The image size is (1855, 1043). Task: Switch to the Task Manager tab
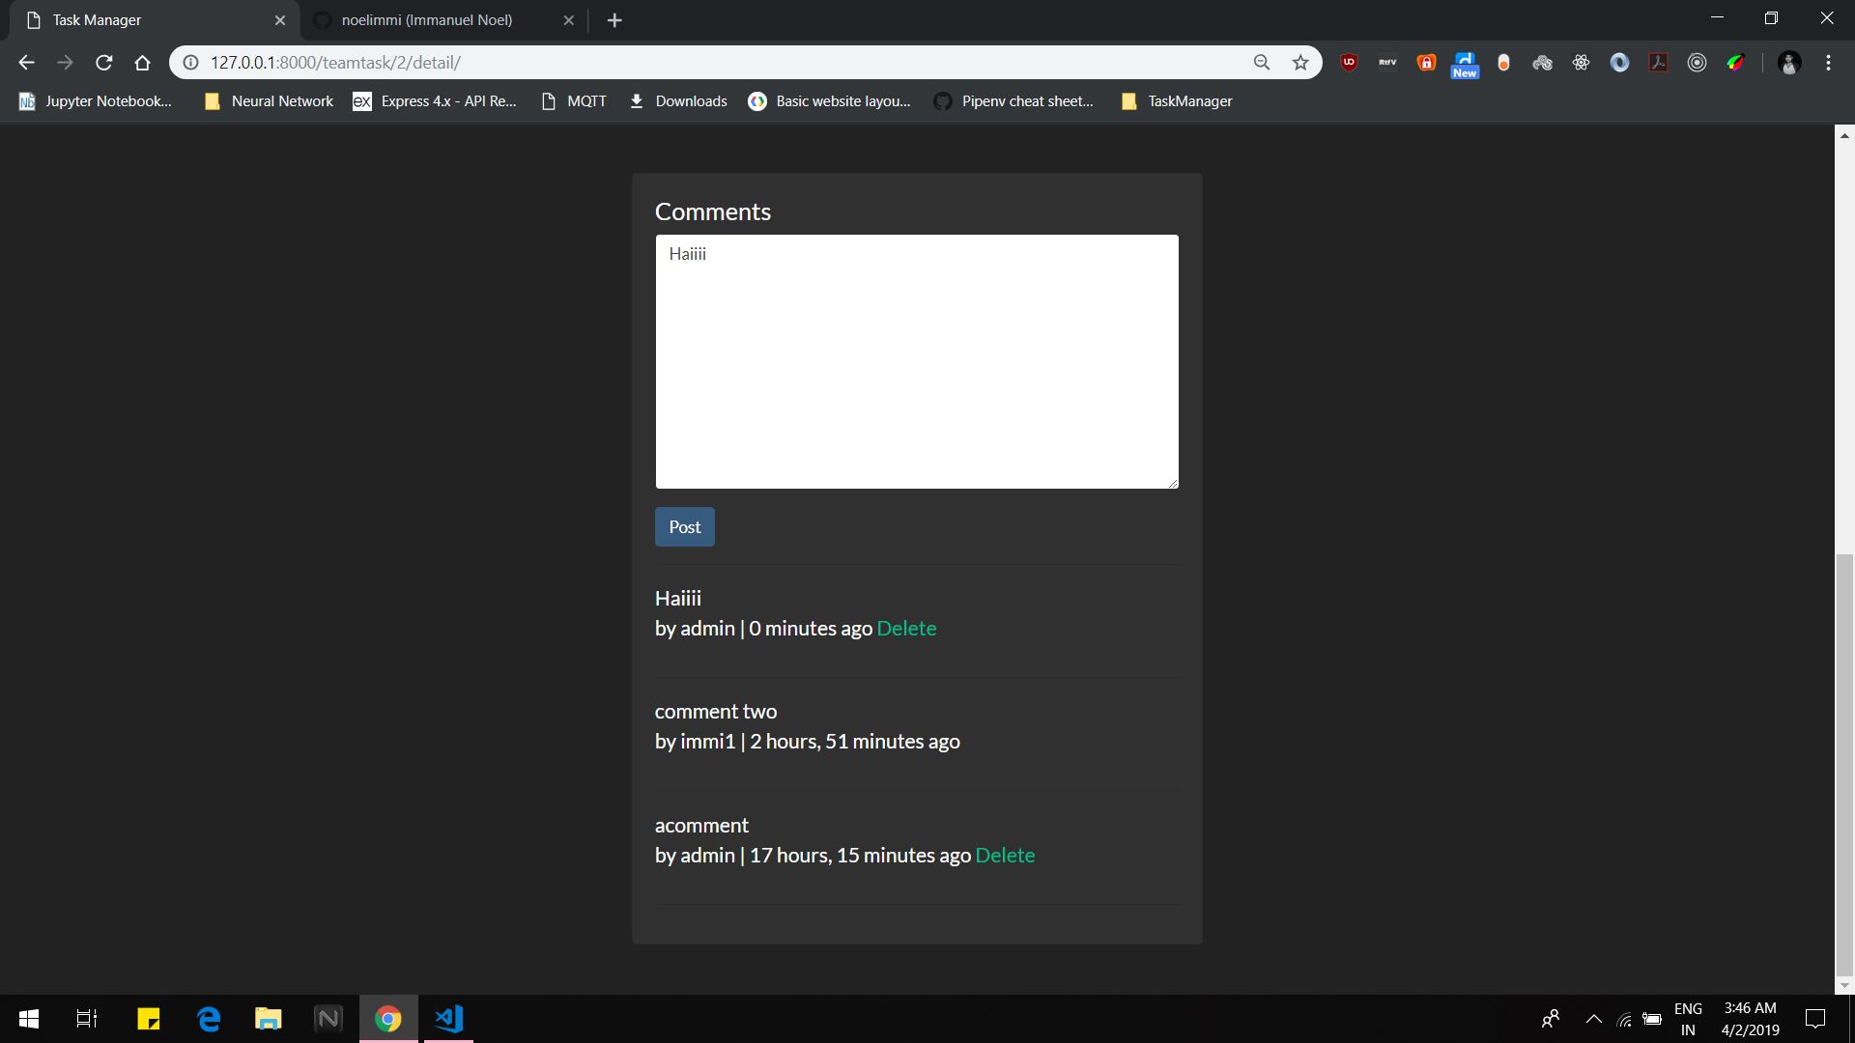(x=155, y=20)
